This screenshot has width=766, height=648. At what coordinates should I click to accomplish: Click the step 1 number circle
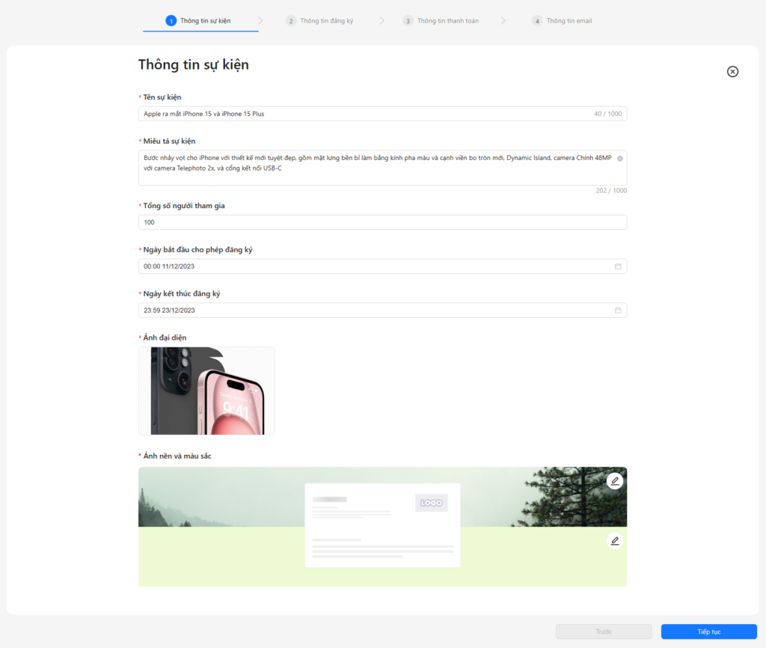click(171, 21)
